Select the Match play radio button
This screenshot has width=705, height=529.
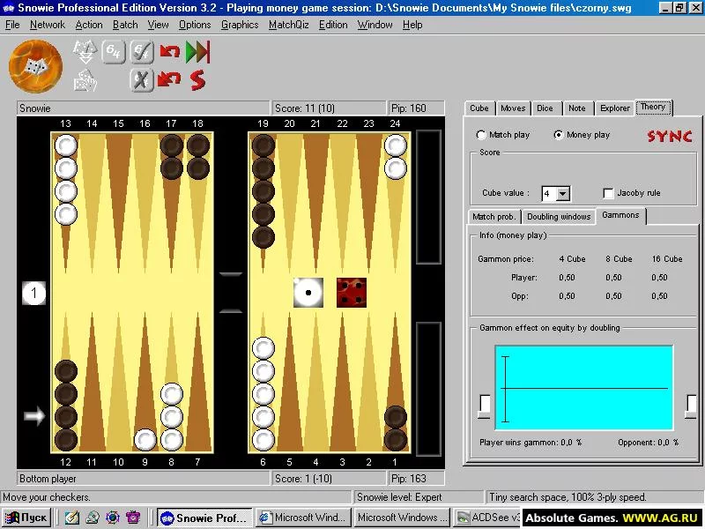tap(480, 135)
